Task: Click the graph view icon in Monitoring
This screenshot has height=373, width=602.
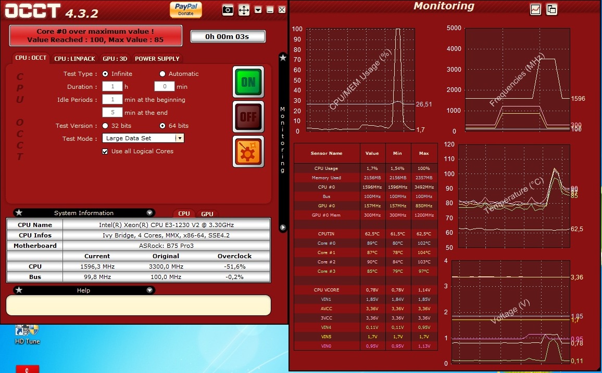Action: pos(535,9)
